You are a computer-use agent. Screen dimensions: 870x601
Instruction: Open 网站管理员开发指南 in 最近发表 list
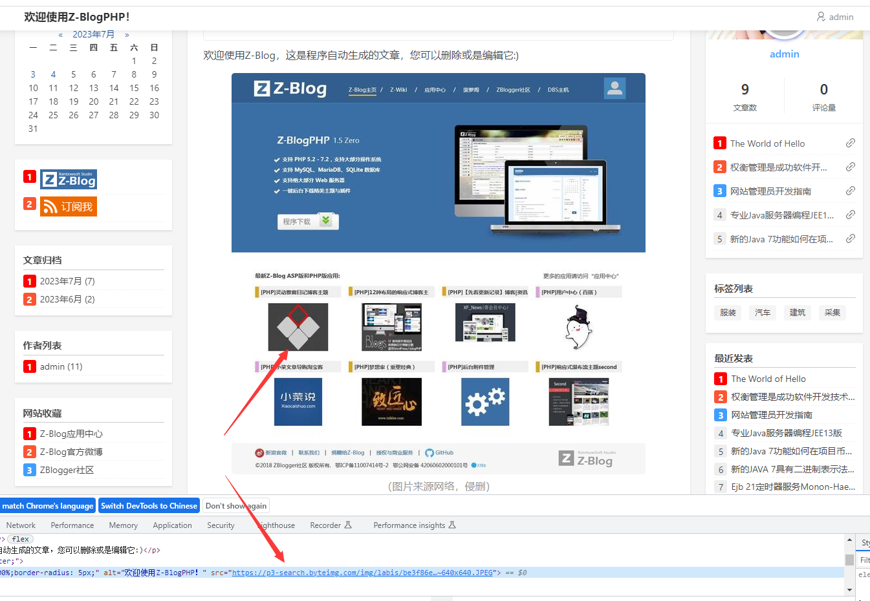pos(772,415)
